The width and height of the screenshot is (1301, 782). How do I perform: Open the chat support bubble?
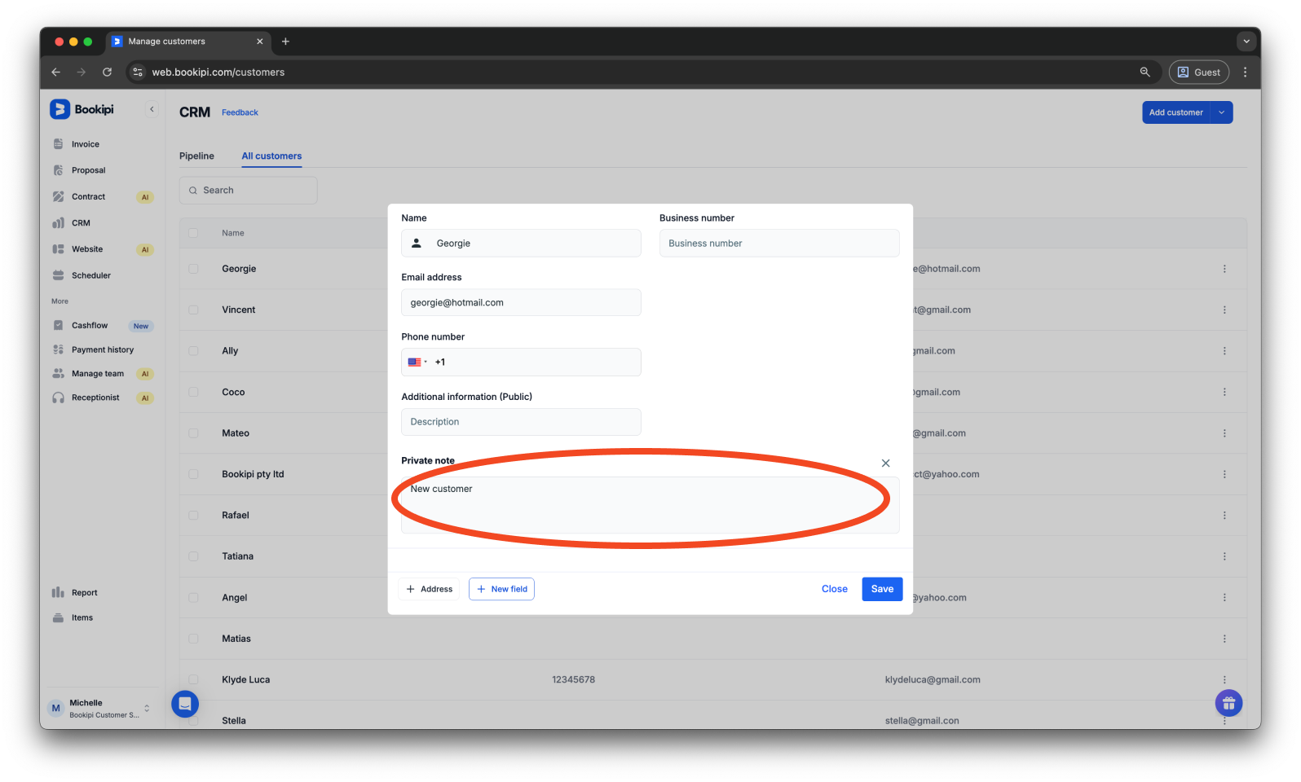tap(185, 704)
